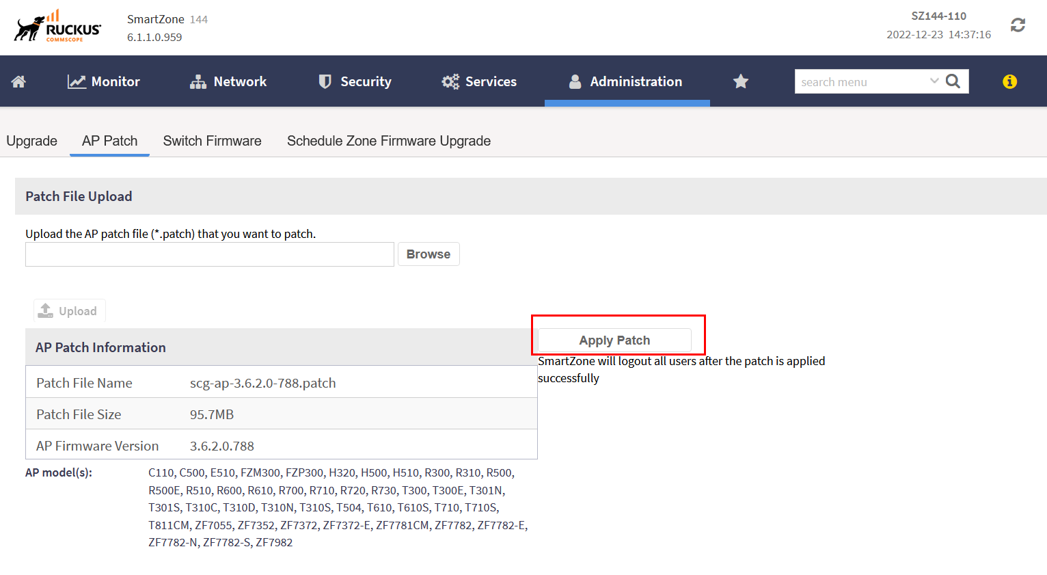Open the yellow info icon
Screen dimensions: 1047x575
pos(1010,81)
